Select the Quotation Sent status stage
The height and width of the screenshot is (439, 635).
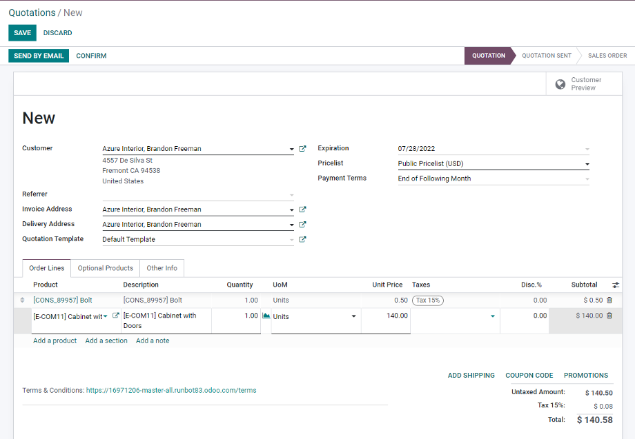coord(546,56)
